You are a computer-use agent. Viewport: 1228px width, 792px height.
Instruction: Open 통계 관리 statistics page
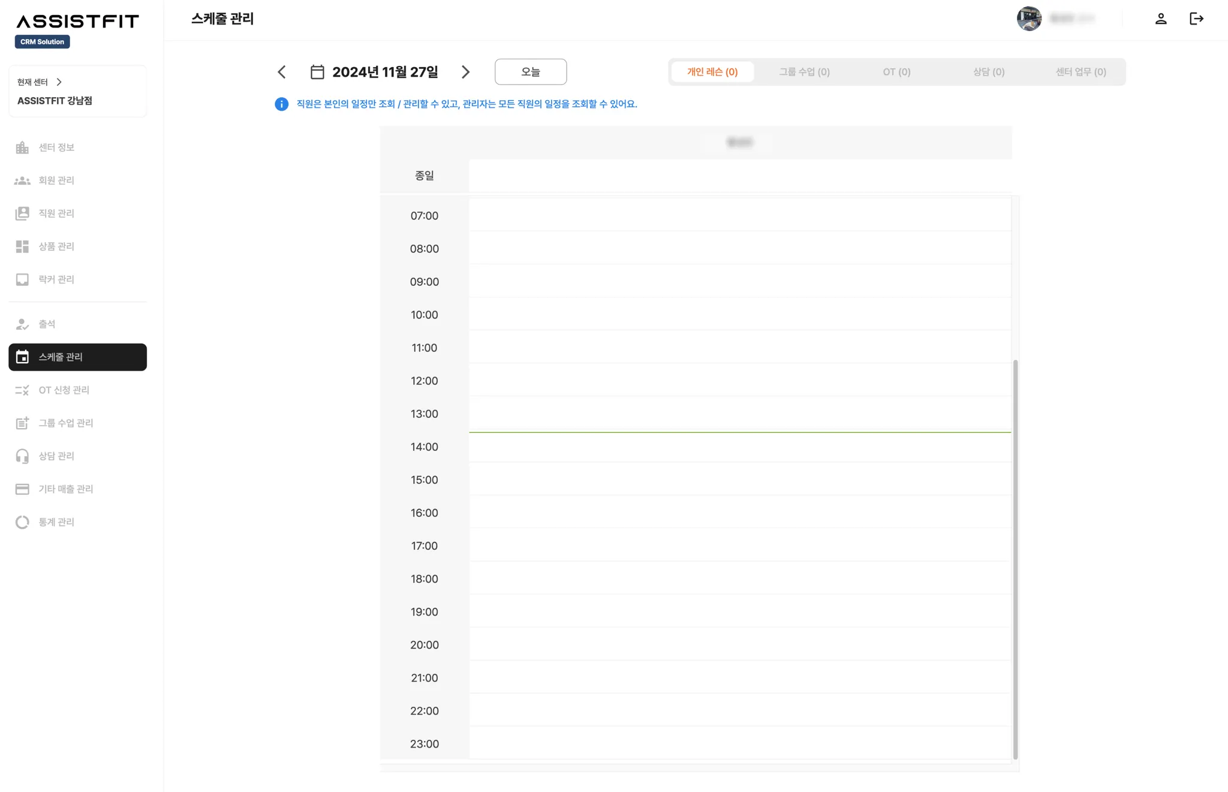click(x=56, y=522)
